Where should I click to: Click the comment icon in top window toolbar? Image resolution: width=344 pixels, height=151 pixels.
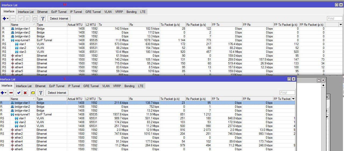tap(35, 19)
